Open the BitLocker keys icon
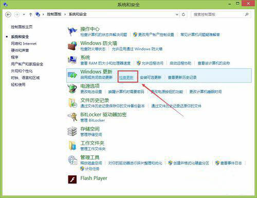The image size is (257, 198). tap(72, 117)
